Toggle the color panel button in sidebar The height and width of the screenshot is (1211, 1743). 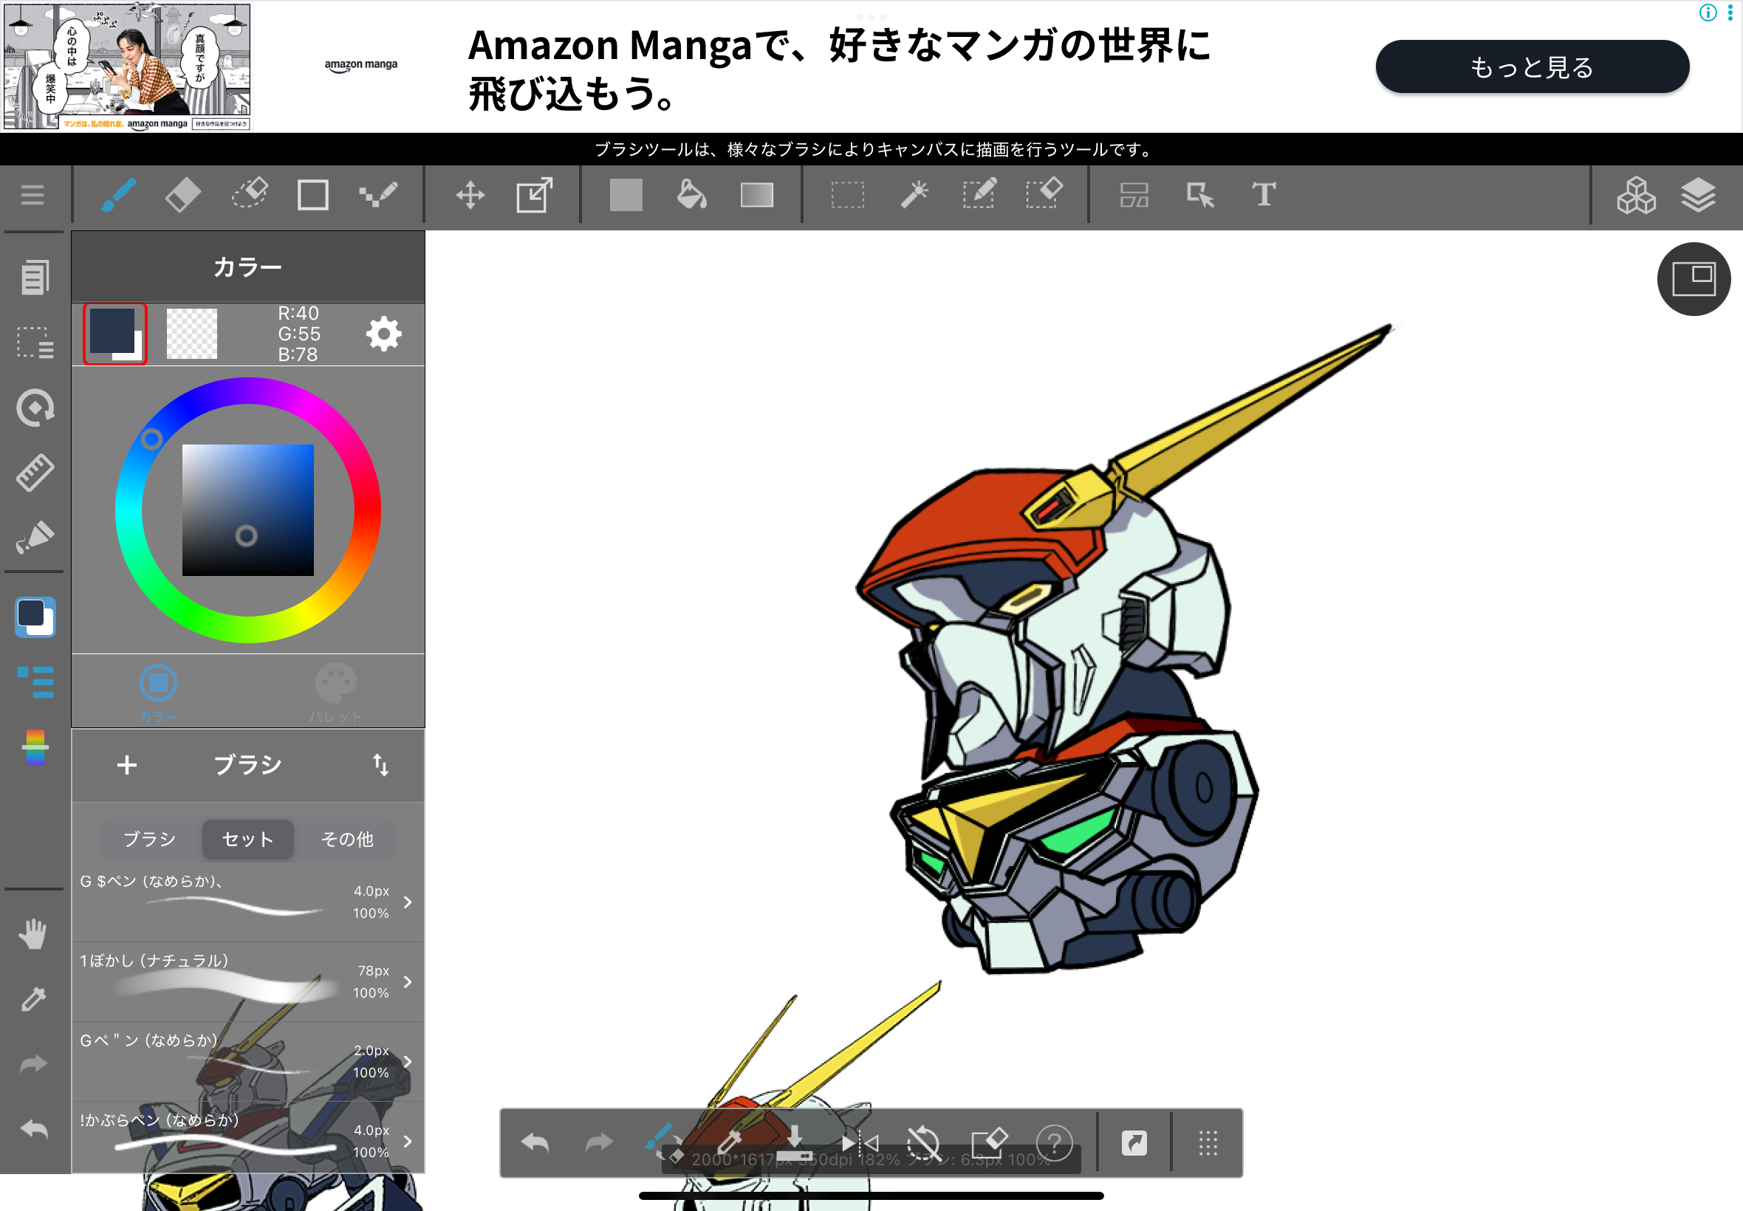(35, 616)
